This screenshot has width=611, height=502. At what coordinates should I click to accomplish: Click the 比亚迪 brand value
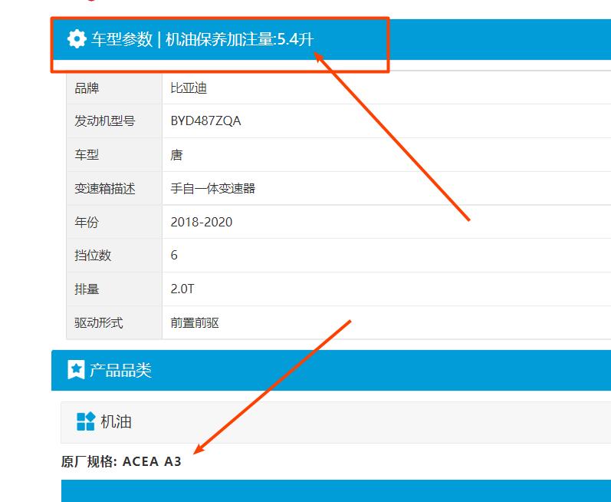click(189, 88)
